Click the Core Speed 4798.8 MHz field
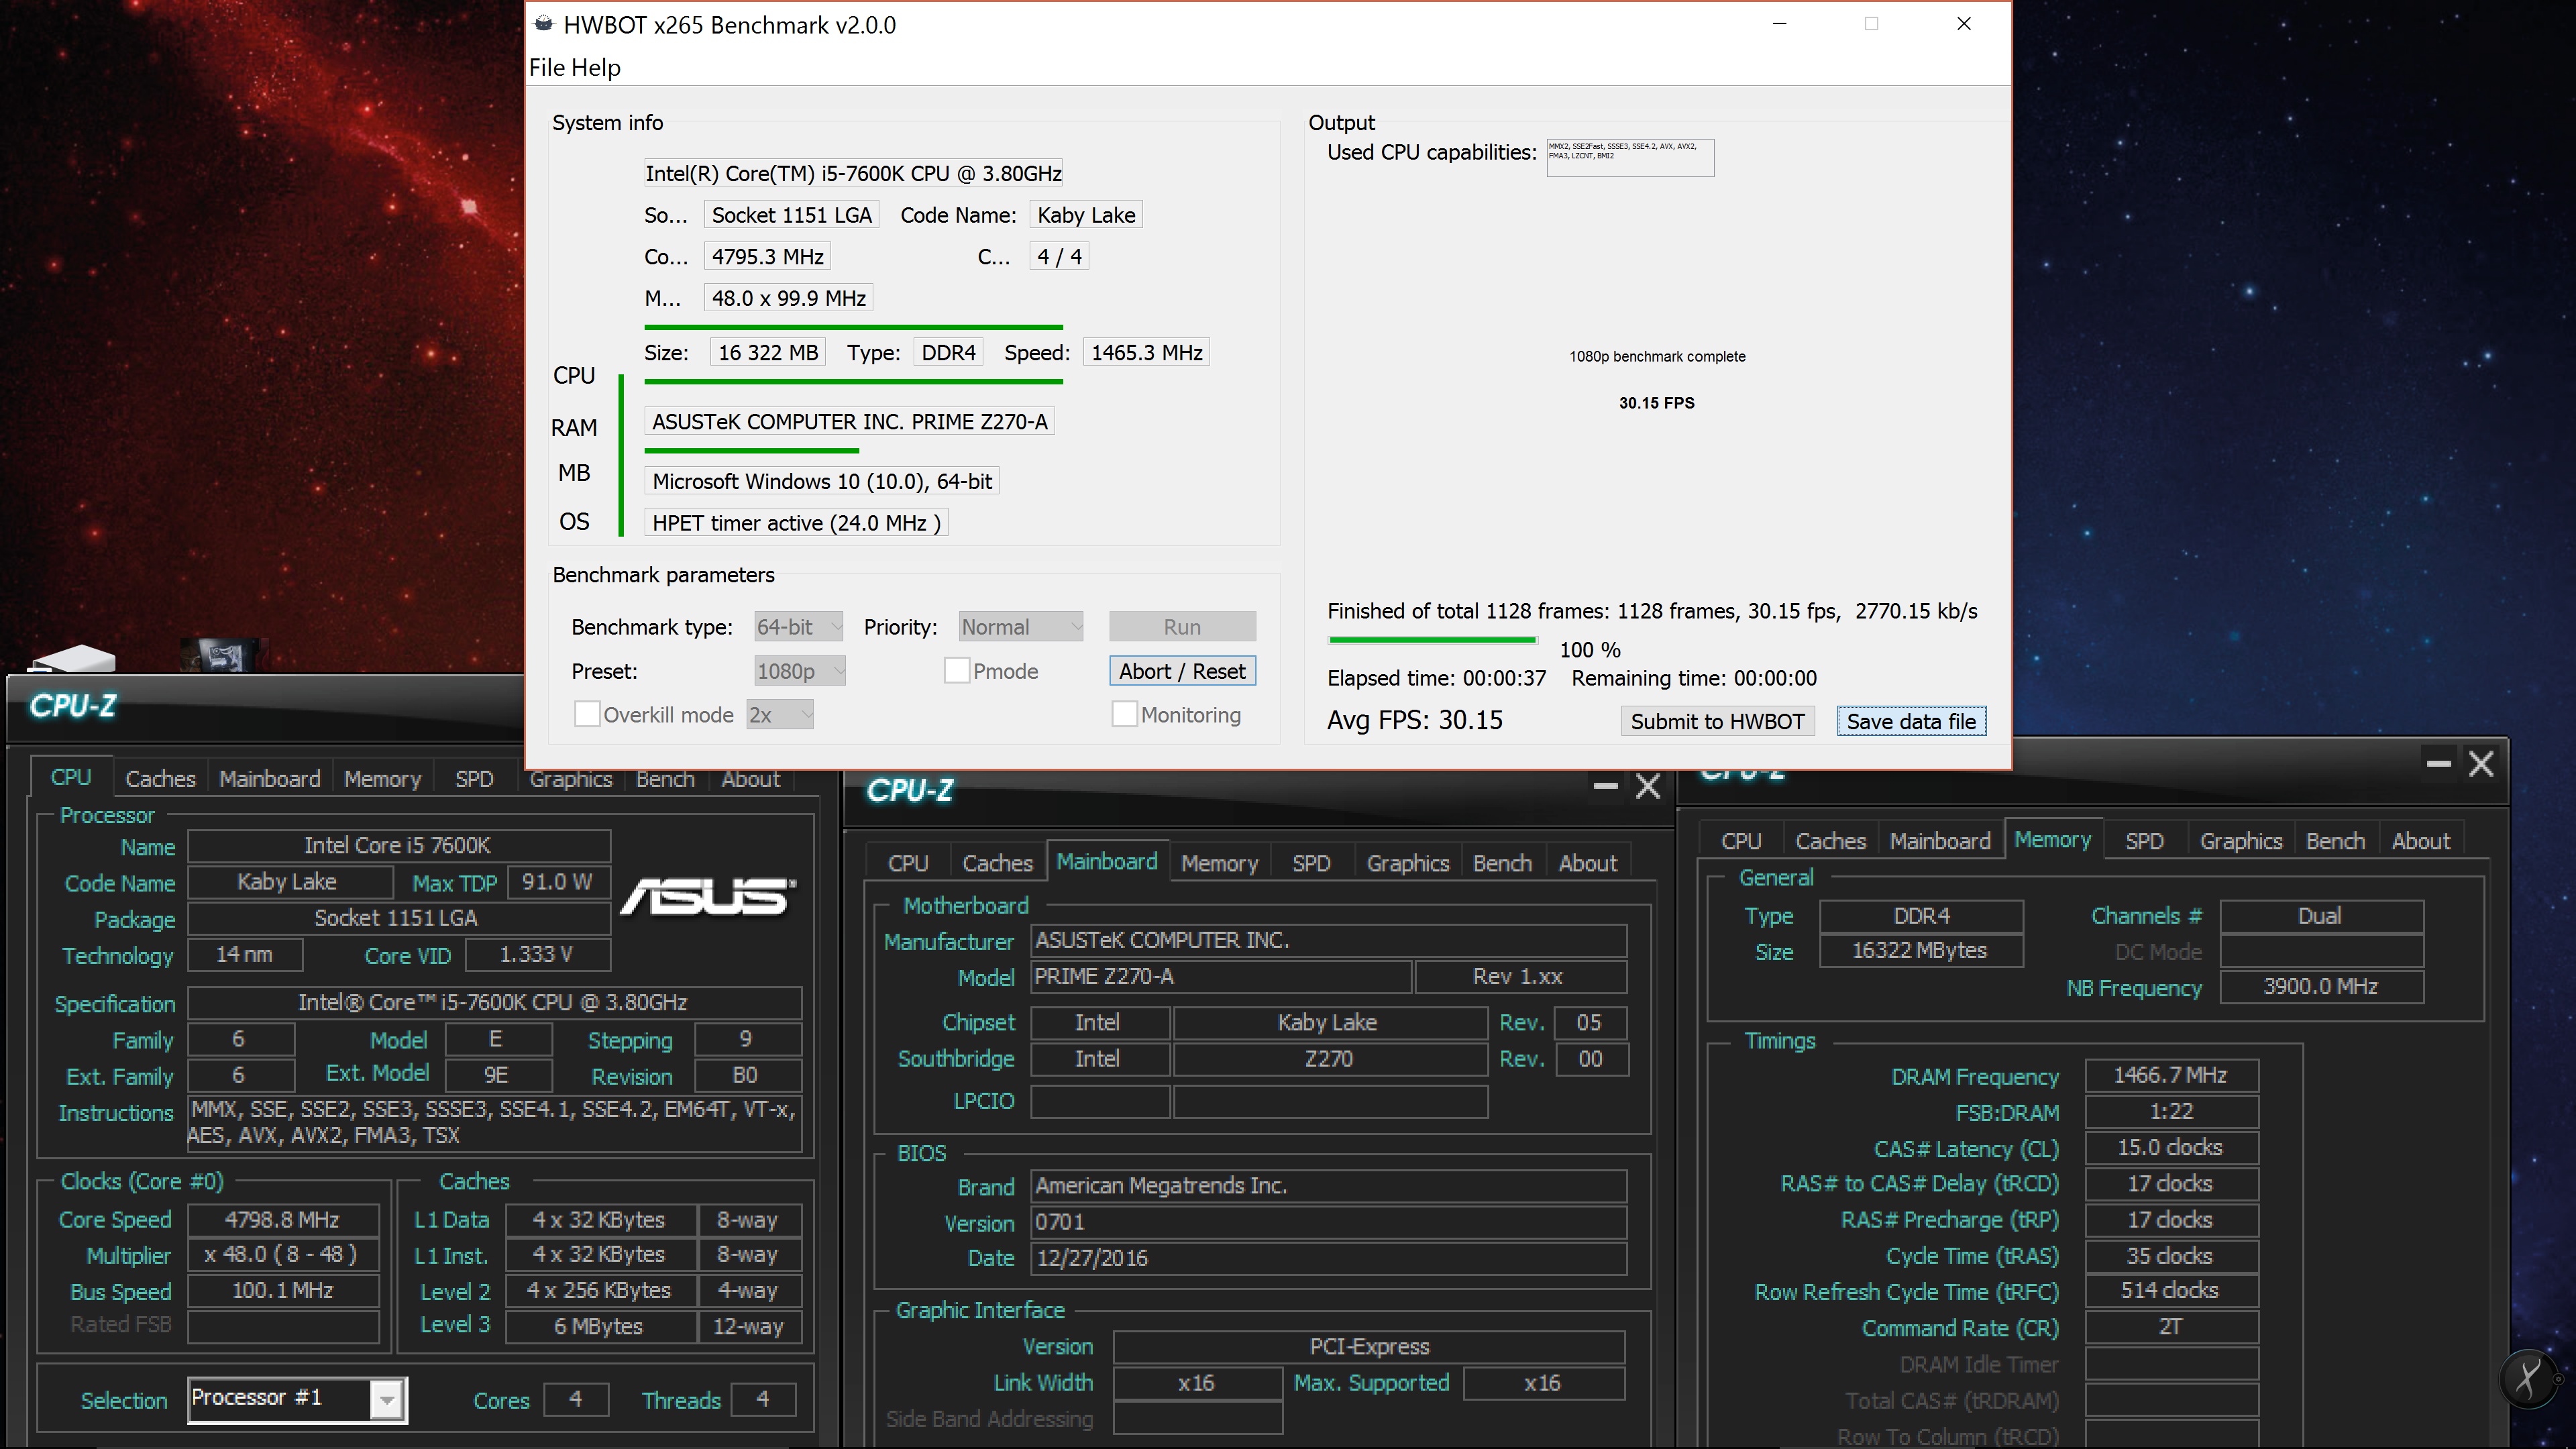 (x=283, y=1220)
